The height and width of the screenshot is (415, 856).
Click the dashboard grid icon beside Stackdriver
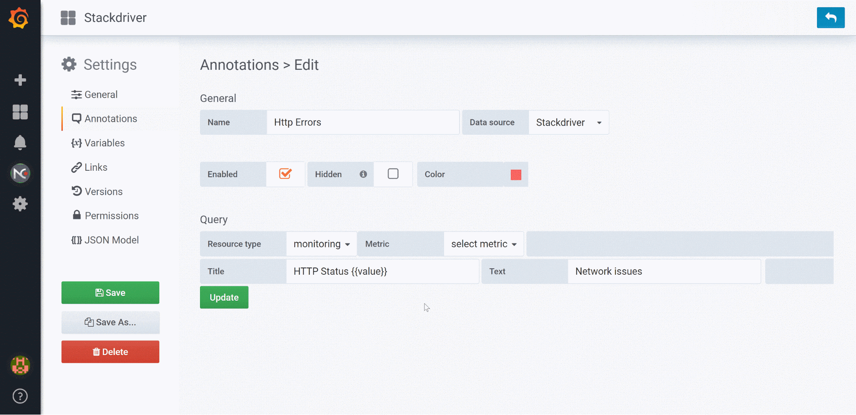pos(68,18)
